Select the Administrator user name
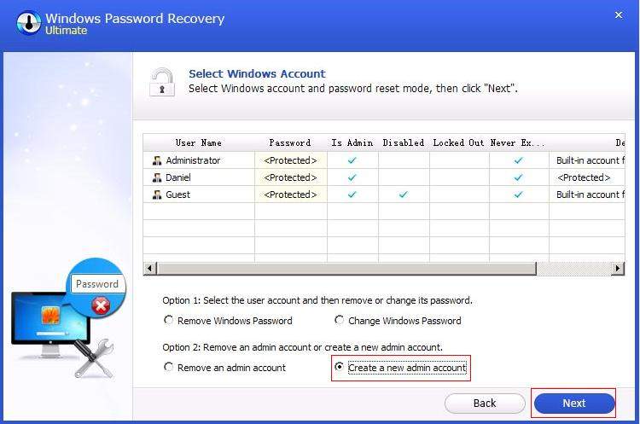Screen dimensions: 640x424 click(193, 160)
